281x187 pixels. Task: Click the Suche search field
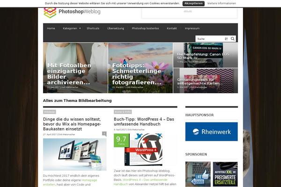(x=210, y=39)
